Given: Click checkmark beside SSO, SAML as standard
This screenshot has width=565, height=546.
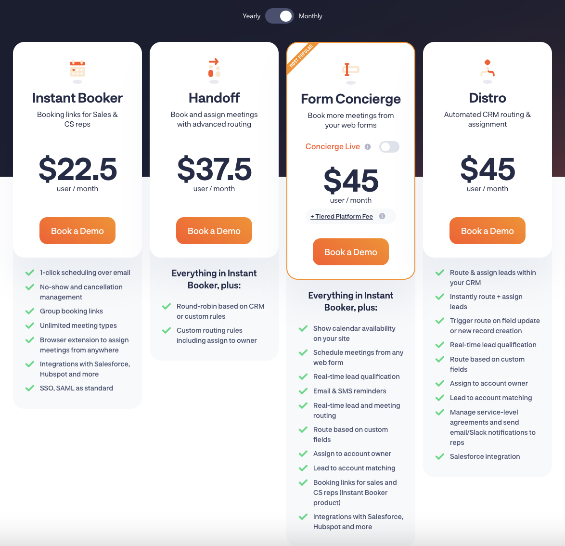Looking at the screenshot, I should (30, 388).
